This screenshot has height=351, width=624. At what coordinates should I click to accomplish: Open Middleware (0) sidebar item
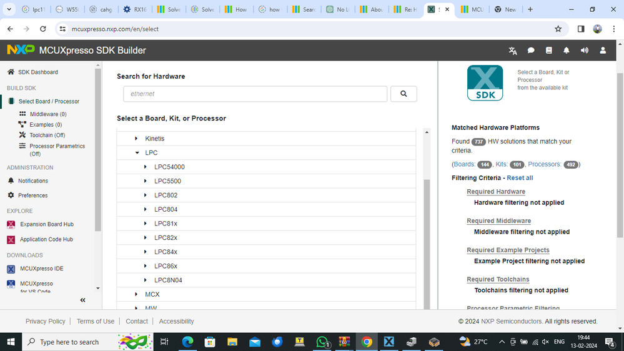[48, 114]
